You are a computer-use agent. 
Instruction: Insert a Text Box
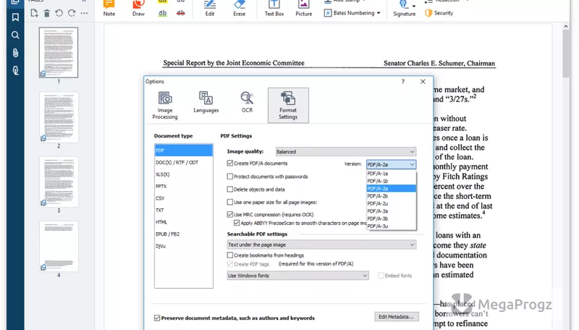274,9
